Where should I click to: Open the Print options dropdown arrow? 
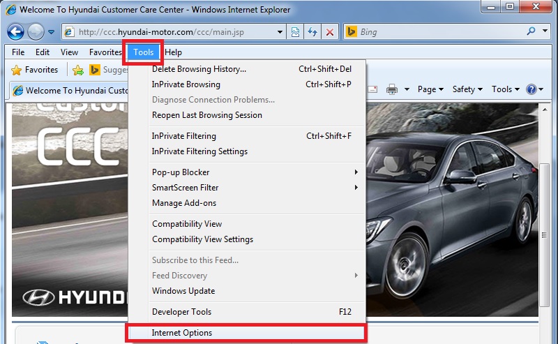[x=407, y=89]
